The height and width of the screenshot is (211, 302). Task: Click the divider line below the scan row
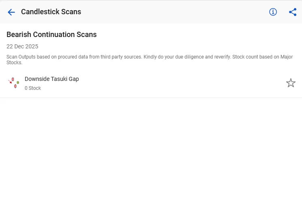click(151, 98)
